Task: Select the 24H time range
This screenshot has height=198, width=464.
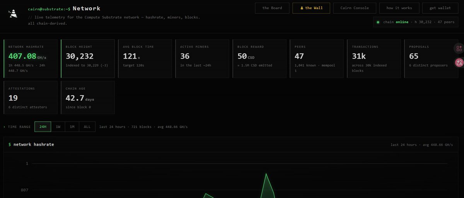Action: click(x=43, y=127)
